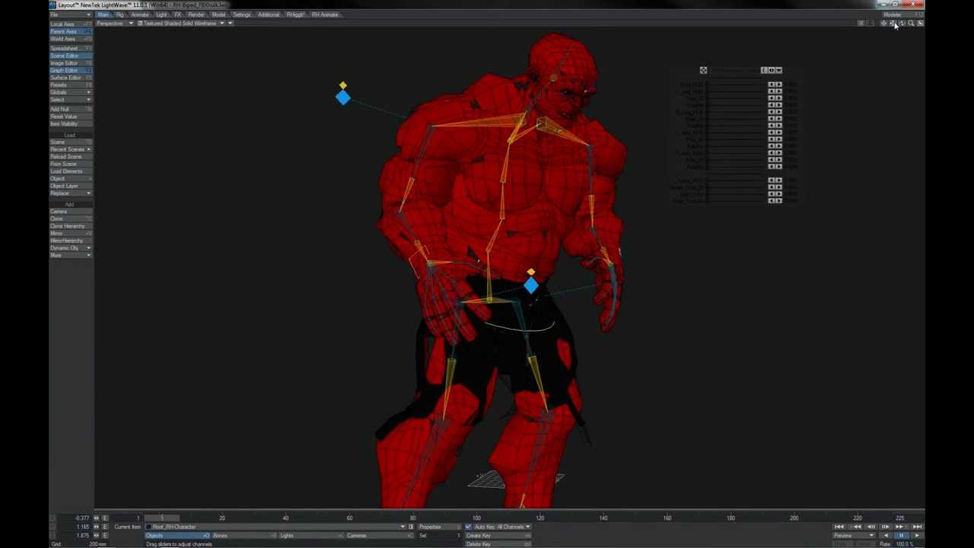
Task: Switch to the Rig tab
Action: (119, 14)
